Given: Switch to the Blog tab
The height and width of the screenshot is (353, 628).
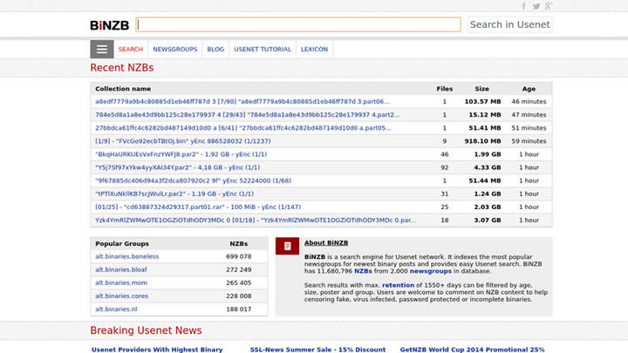Looking at the screenshot, I should point(215,50).
